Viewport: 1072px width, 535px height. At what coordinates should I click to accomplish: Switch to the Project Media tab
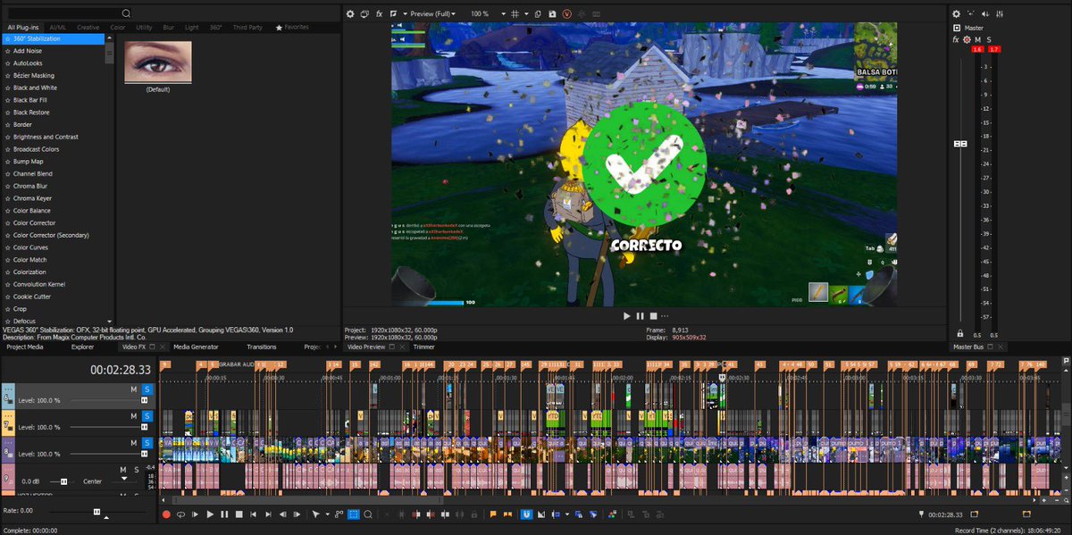(25, 347)
